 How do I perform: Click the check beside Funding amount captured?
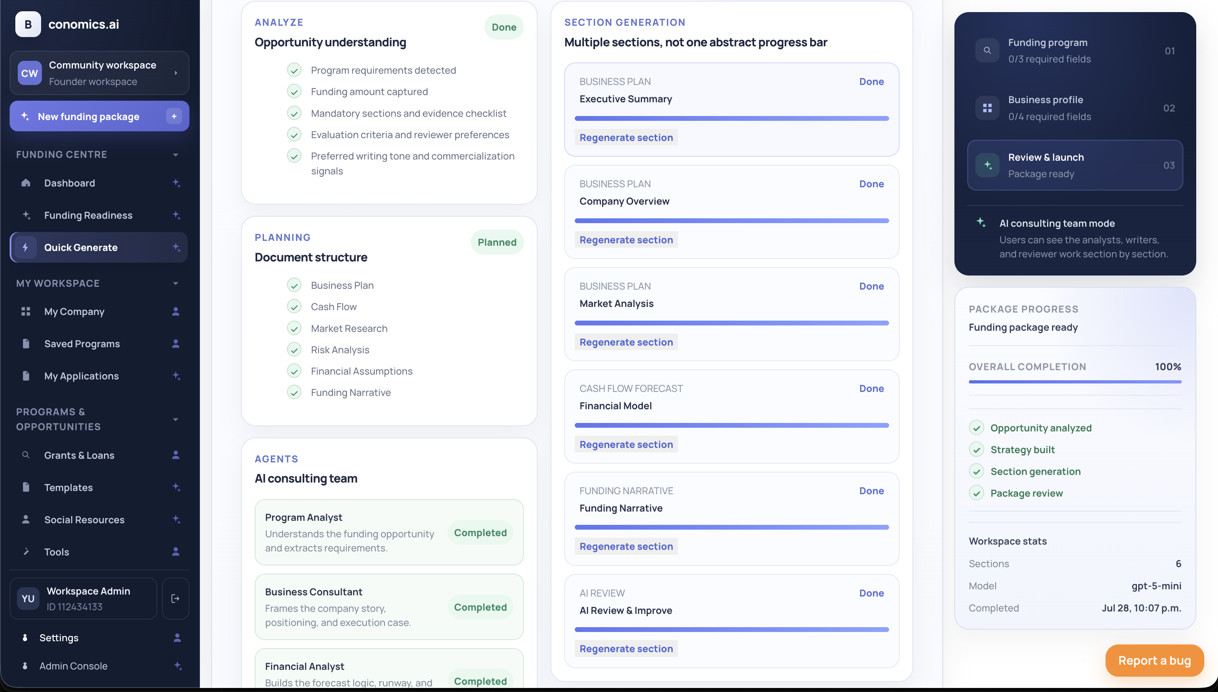(x=294, y=91)
